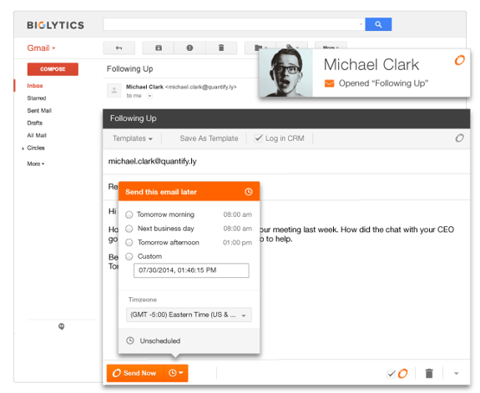Click the gray ring icon in the templates bar
The width and height of the screenshot is (480, 393).
tap(459, 138)
